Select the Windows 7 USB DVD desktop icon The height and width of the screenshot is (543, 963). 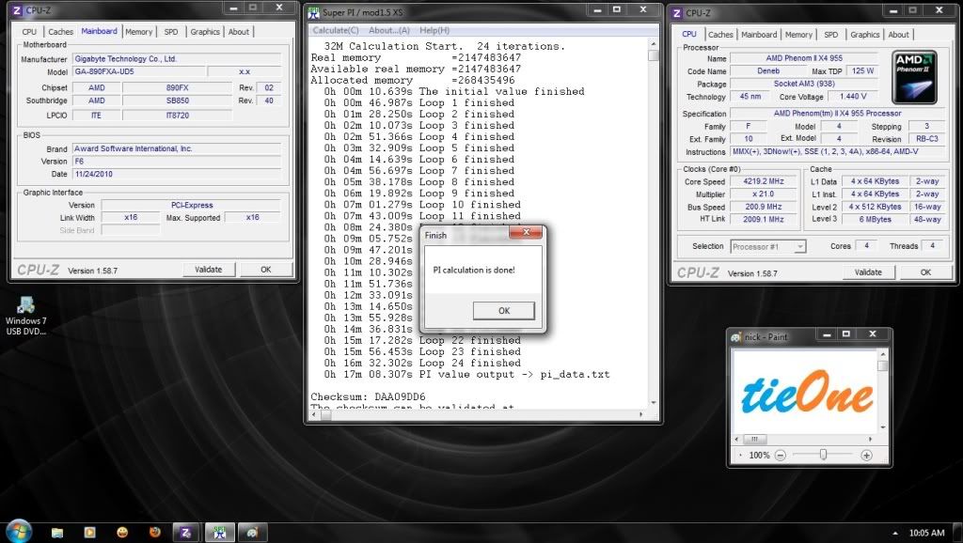point(25,316)
